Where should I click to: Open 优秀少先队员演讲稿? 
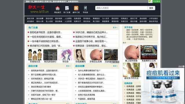click(x=86, y=95)
